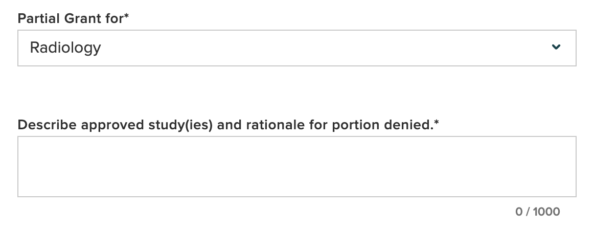Open the Partial Grant for dropdown
594x232 pixels.
click(x=296, y=48)
